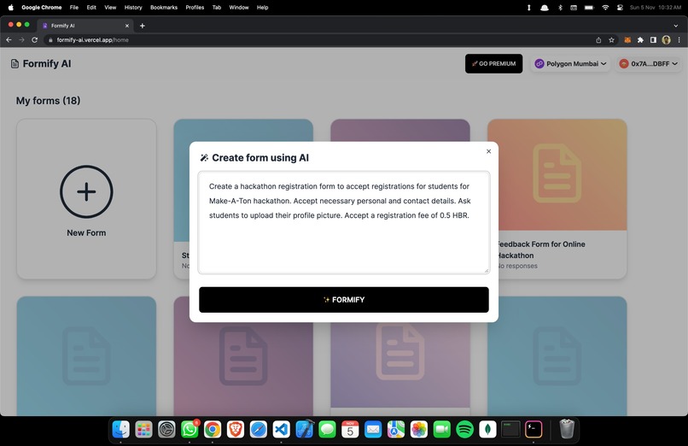This screenshot has height=446, width=688.
Task: Open the Polygon Mumbai network dropdown
Action: [570, 63]
